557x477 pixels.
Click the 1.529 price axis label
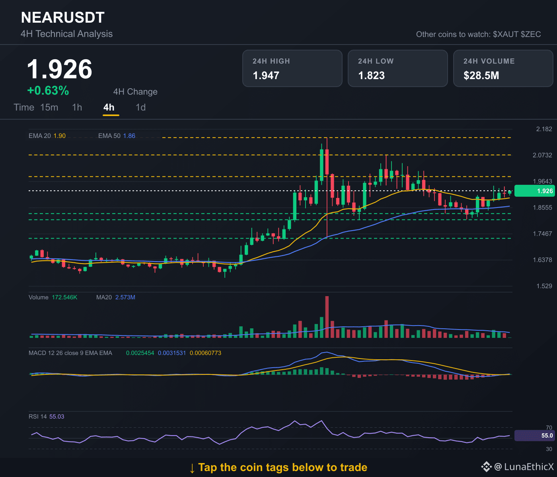544,286
